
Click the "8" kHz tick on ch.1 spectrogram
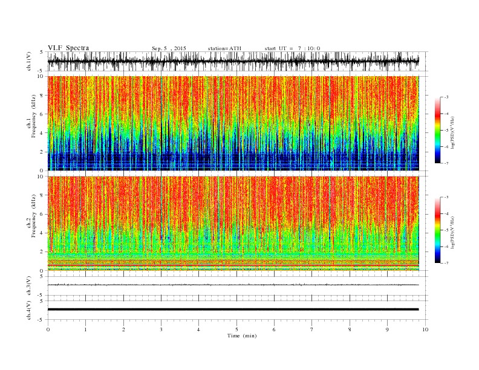[42, 96]
